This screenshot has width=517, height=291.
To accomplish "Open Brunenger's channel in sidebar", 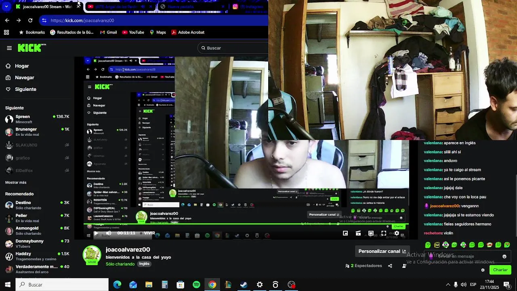I will point(37,132).
